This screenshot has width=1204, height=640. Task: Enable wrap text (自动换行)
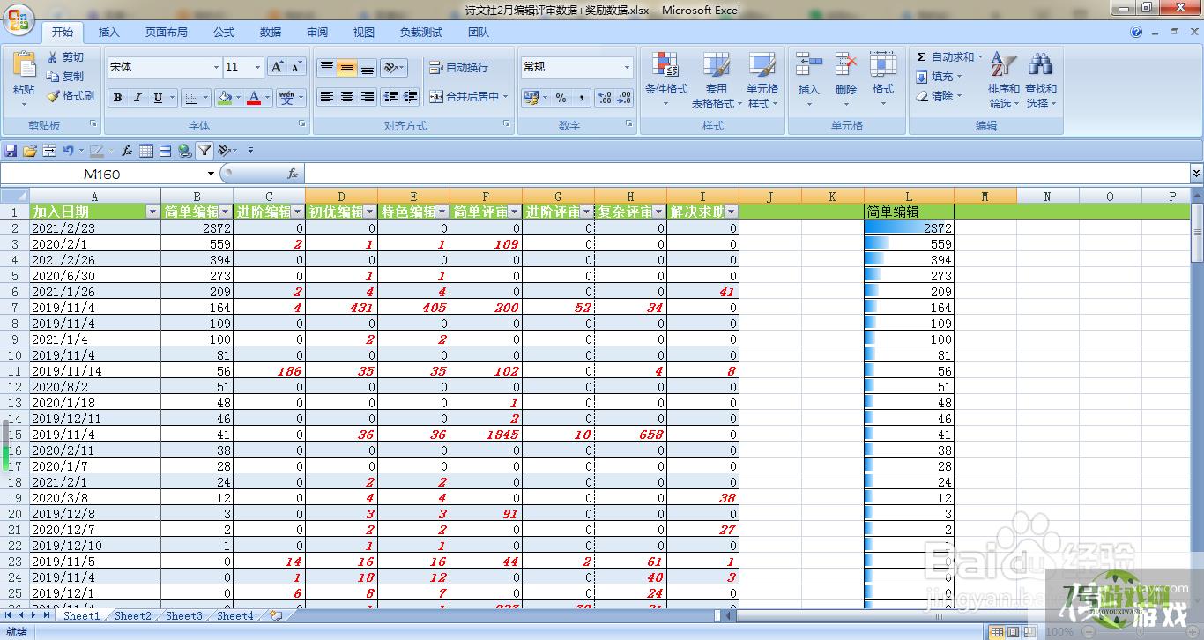458,68
